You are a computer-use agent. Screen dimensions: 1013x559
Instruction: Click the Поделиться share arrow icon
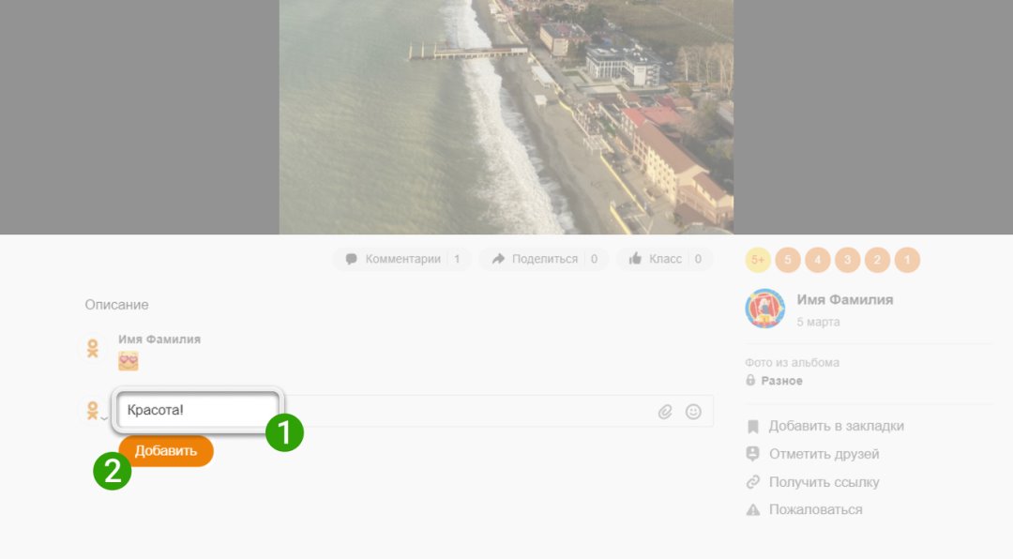click(498, 259)
